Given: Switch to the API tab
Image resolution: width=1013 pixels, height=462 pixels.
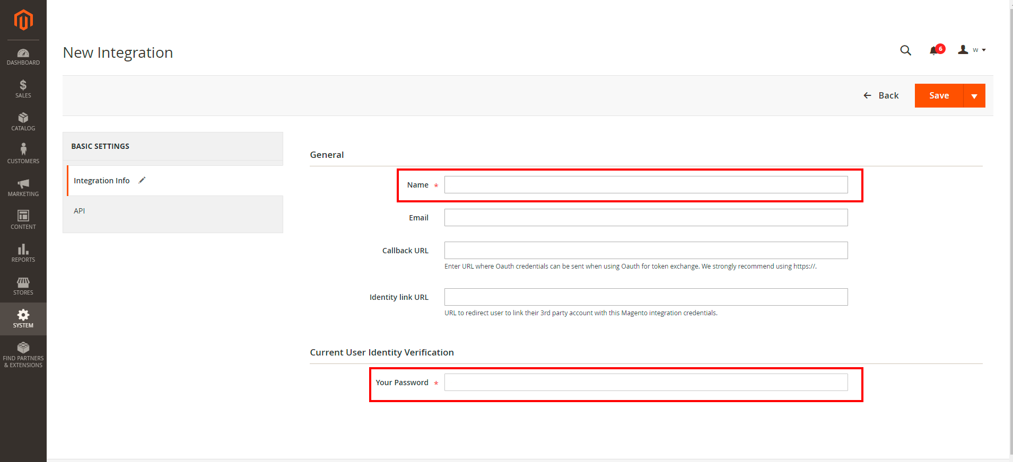Looking at the screenshot, I should pyautogui.click(x=80, y=211).
